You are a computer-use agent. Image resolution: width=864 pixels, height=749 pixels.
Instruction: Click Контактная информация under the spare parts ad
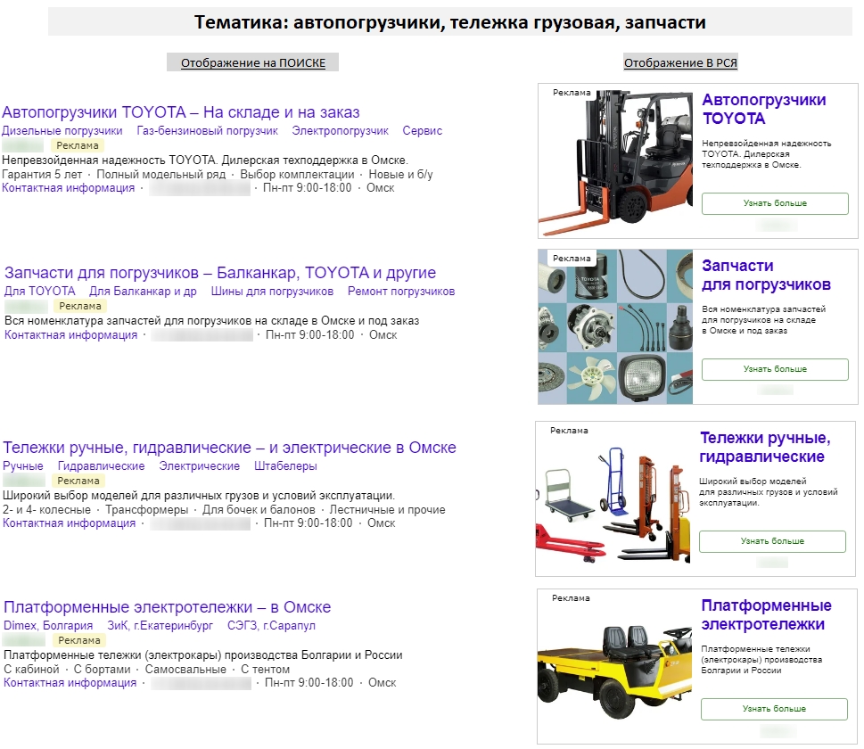point(71,335)
